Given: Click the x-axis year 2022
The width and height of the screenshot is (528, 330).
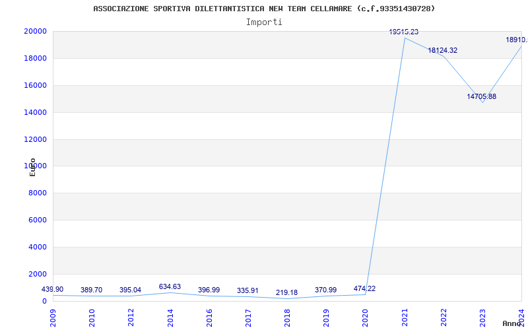Looking at the screenshot, I should (x=444, y=317).
